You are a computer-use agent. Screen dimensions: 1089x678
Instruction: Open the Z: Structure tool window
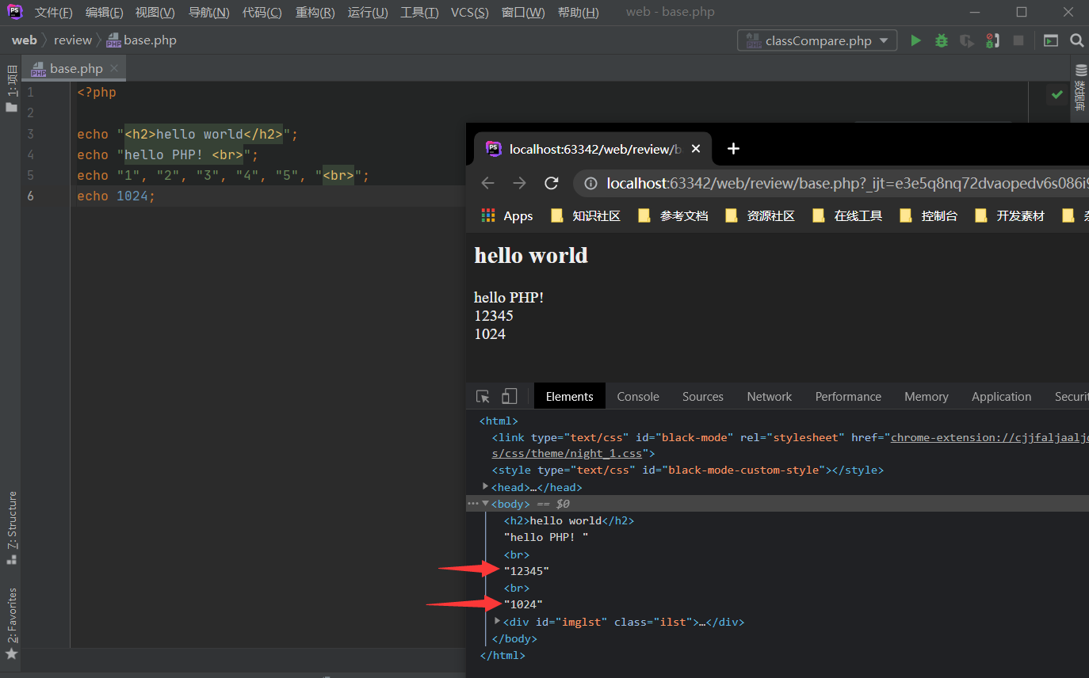coord(11,528)
